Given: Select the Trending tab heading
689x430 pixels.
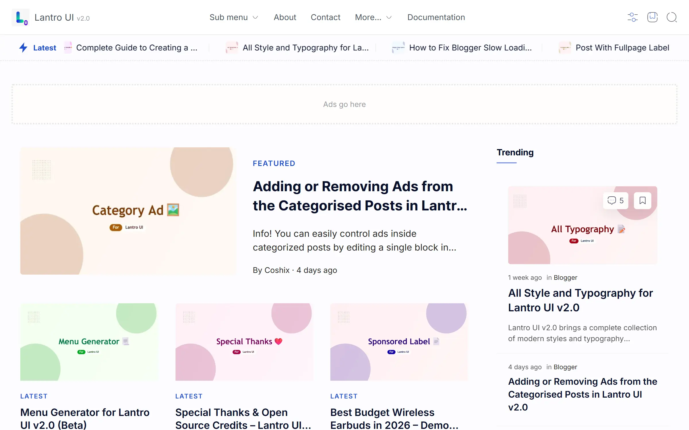Looking at the screenshot, I should pyautogui.click(x=515, y=153).
